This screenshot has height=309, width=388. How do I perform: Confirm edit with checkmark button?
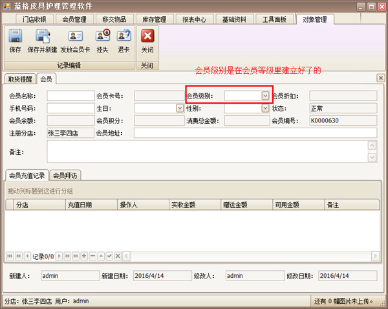[x=109, y=256]
